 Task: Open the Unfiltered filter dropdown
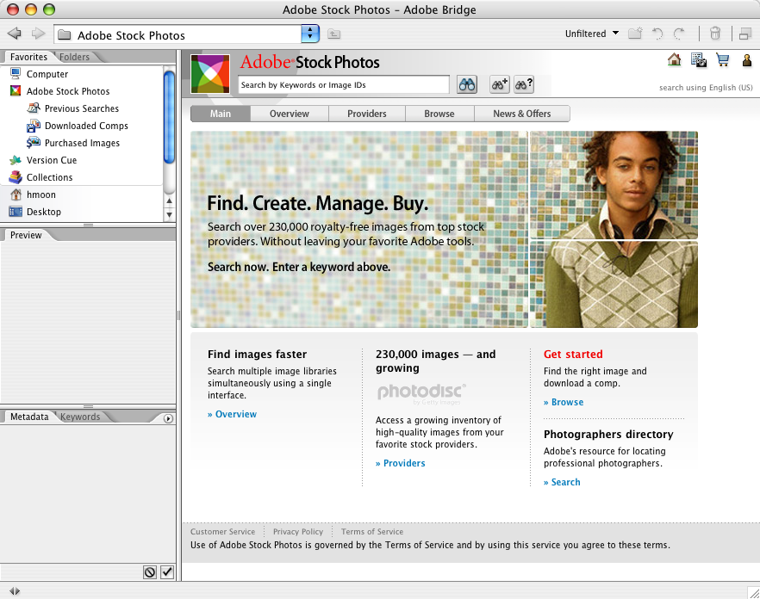592,34
